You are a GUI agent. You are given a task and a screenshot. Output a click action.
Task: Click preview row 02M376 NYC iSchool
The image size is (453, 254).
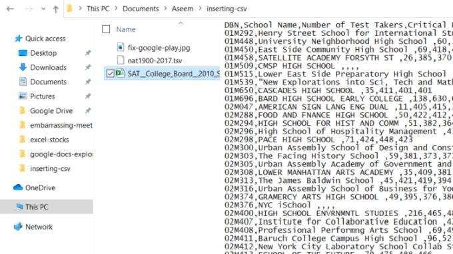280,205
